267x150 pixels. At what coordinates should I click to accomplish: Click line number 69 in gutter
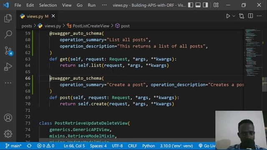(x=28, y=97)
